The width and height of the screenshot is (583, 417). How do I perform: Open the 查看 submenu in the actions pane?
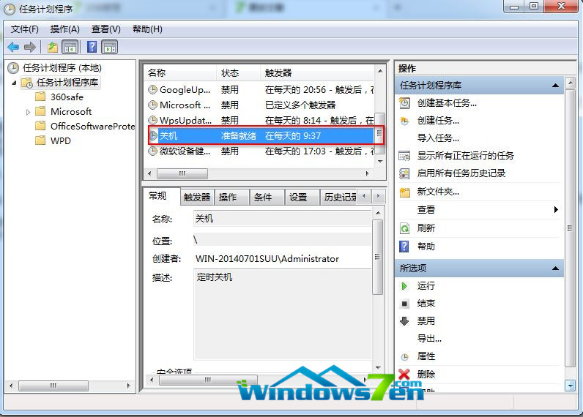[x=555, y=210]
